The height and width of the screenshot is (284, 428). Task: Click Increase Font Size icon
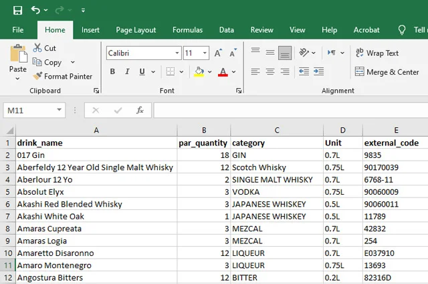point(218,53)
